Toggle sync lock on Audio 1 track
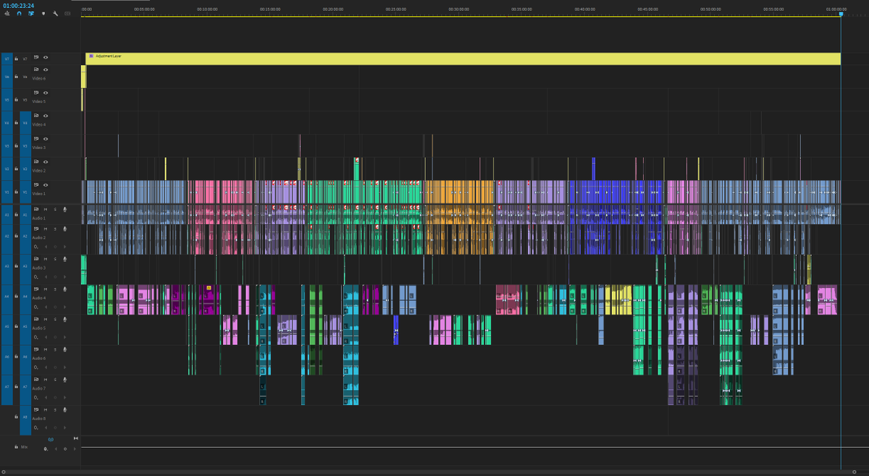Screen dimensions: 869x476 click(36, 209)
